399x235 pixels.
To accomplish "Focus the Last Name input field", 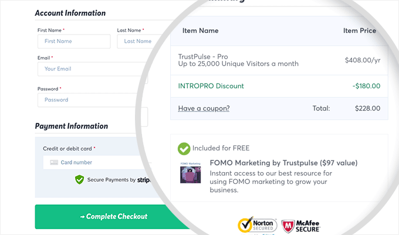I will coord(134,41).
